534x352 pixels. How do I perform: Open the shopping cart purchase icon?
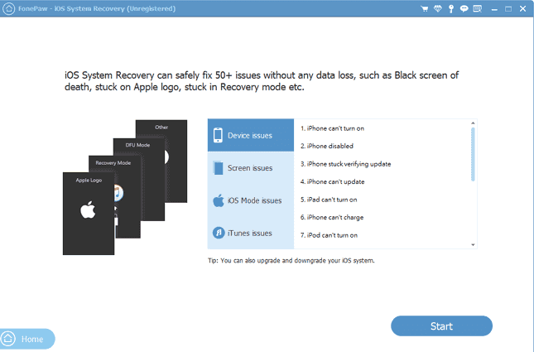tap(426, 8)
